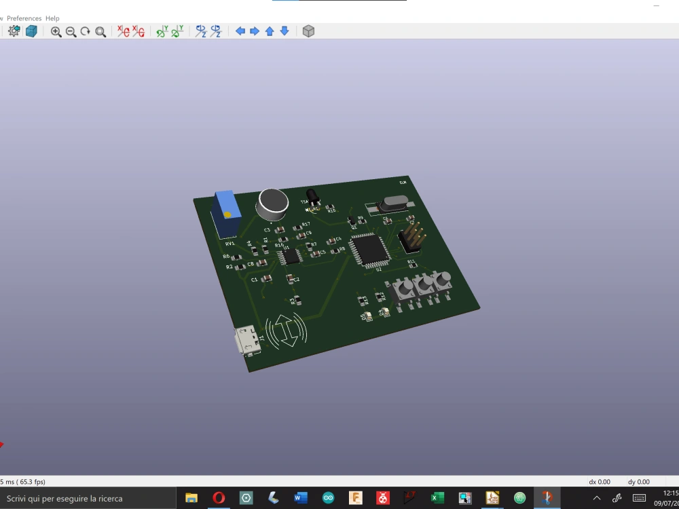Click the microcontroller chip U2 on the board

tap(370, 250)
